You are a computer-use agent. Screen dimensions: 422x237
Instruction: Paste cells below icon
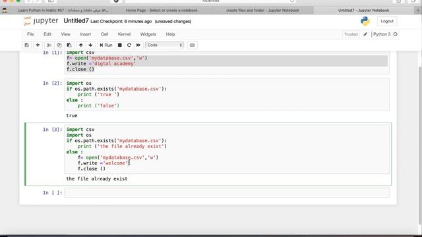[69, 45]
